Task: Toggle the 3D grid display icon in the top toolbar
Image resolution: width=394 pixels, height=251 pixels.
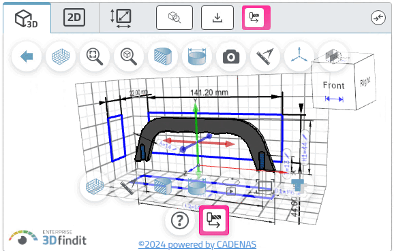Action: coord(61,56)
